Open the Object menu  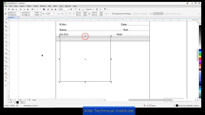[x=29, y=6]
